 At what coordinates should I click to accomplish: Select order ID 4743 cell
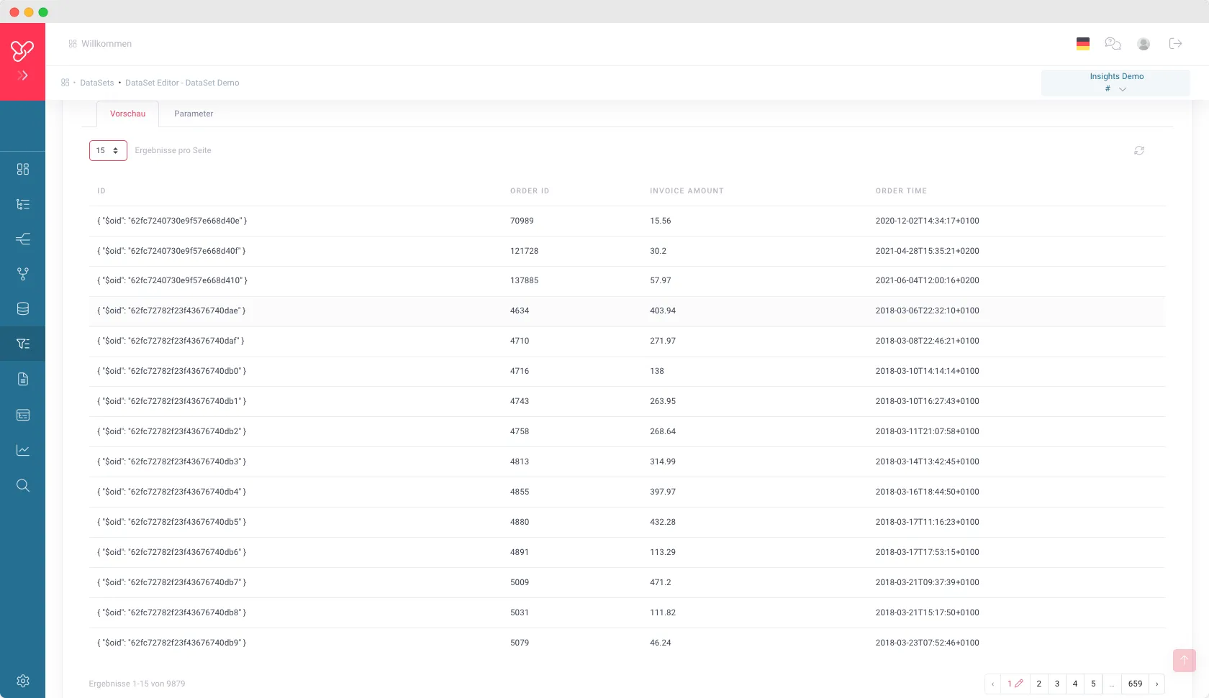point(520,401)
